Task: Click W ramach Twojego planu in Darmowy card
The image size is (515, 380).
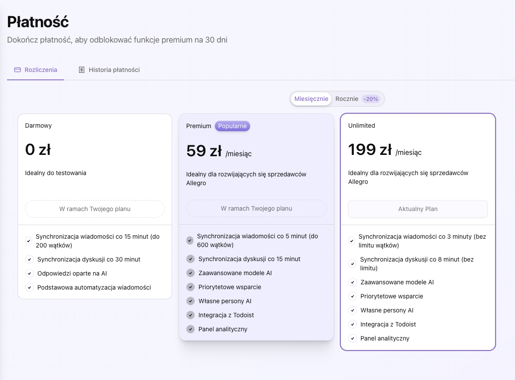Action: point(95,209)
